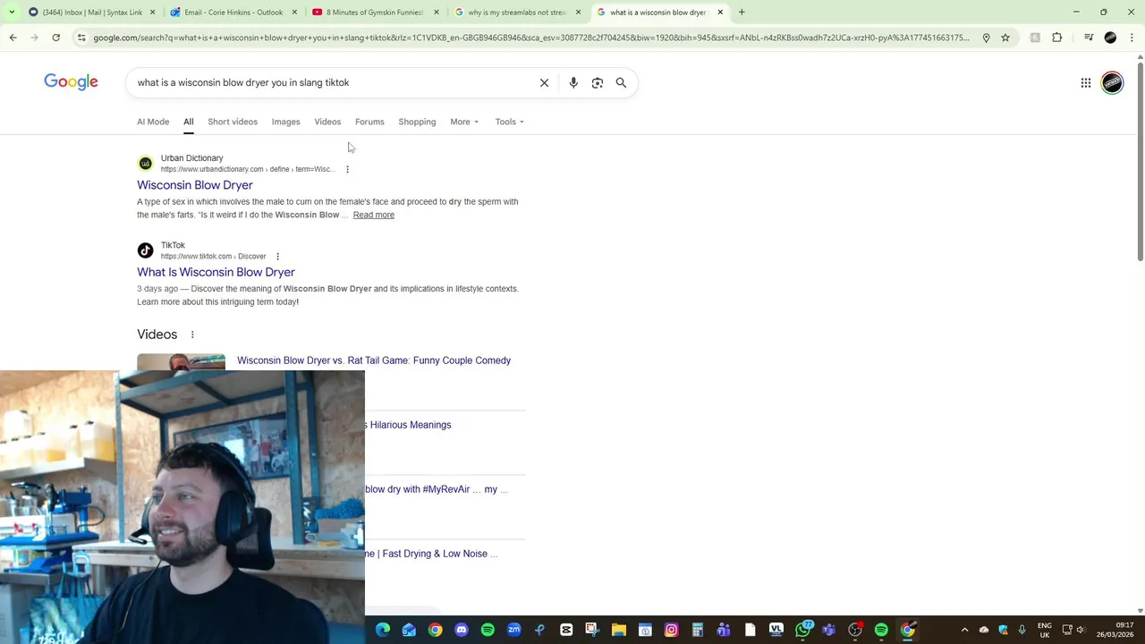The height and width of the screenshot is (644, 1145).
Task: Click the ENG UK language indicator
Action: pos(1044,630)
